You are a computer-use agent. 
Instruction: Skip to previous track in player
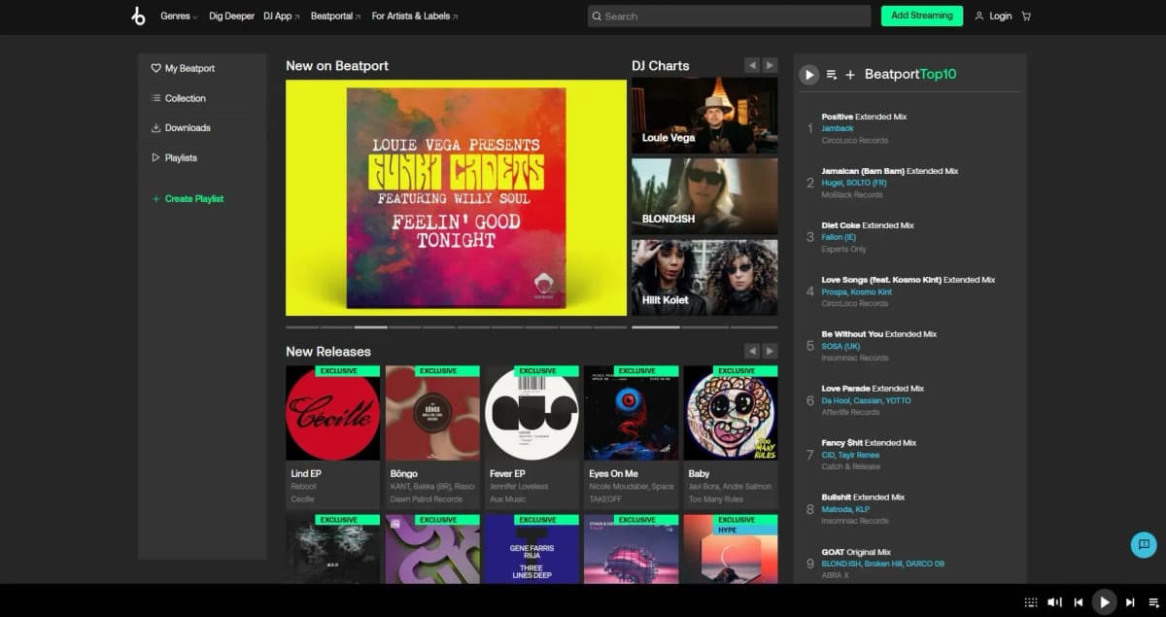1079,602
